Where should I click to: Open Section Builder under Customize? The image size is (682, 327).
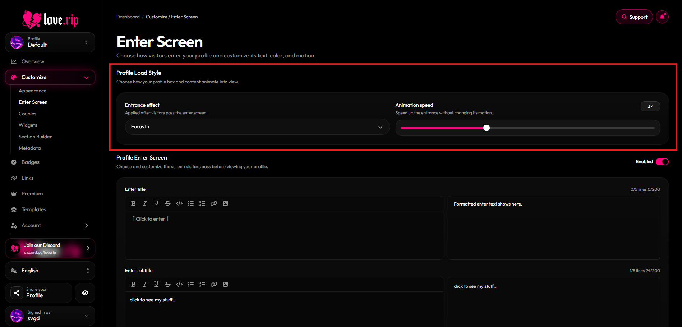(x=35, y=137)
